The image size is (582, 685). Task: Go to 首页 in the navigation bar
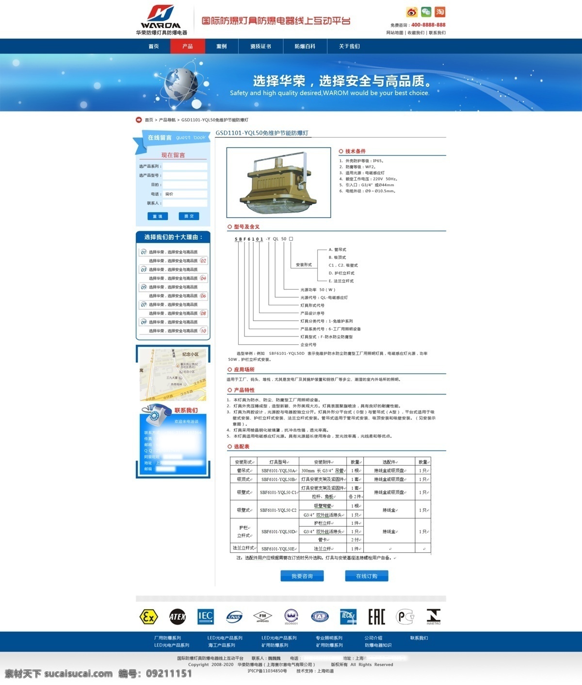click(154, 47)
